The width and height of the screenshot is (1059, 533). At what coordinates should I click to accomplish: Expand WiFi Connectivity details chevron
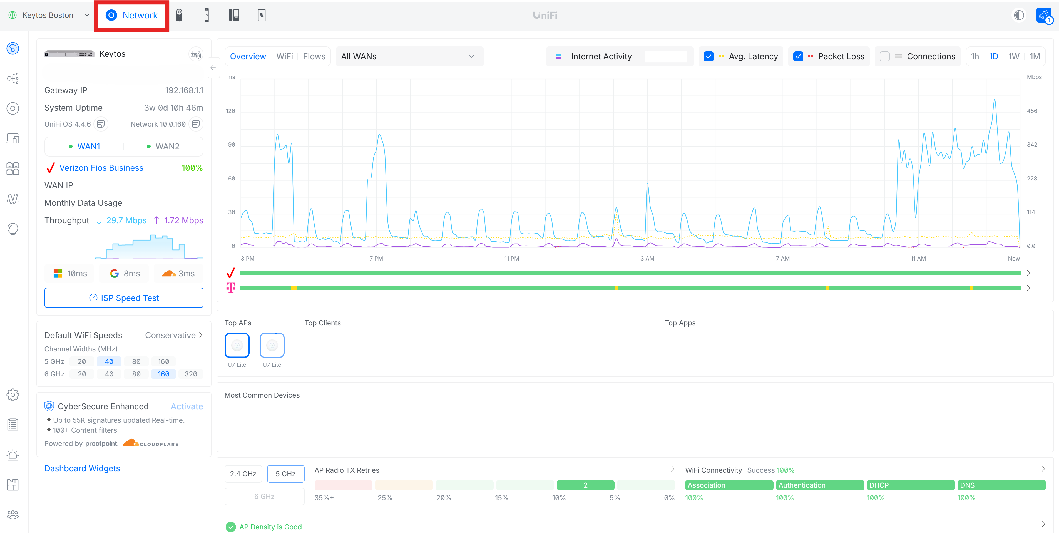(x=1043, y=468)
